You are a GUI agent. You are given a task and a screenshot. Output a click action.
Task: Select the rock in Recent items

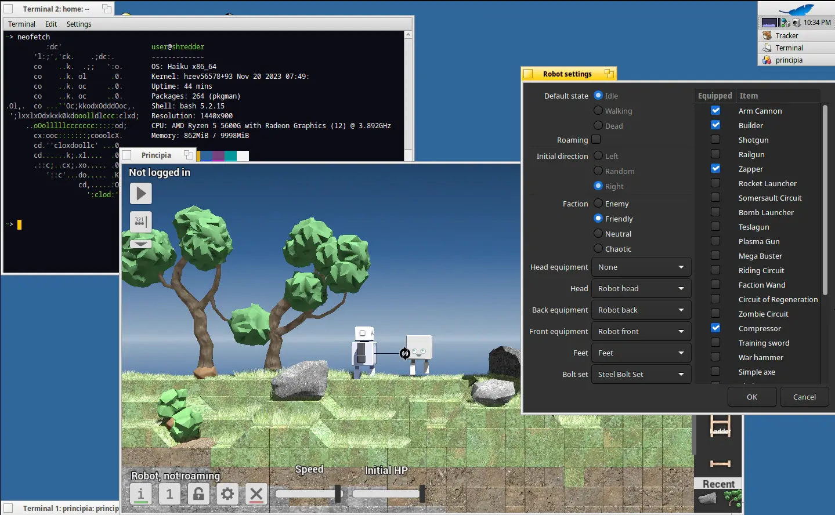tap(707, 498)
